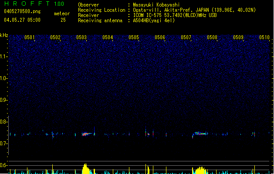Click time marker 0508
Image resolution: width=274 pixels, height=174 pixels.
point(212,37)
